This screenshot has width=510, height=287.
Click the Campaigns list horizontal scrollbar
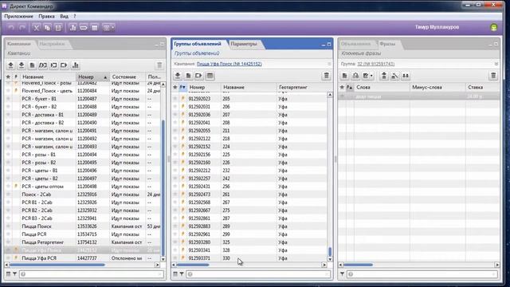coord(57,265)
